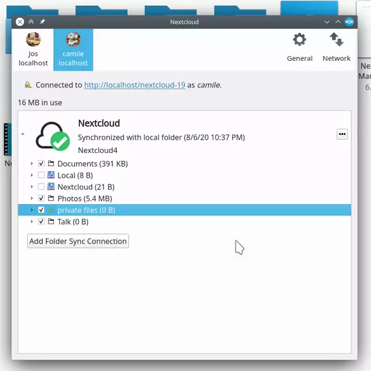Image resolution: width=371 pixels, height=371 pixels.
Task: Close the Nextcloud window
Action: [20, 22]
